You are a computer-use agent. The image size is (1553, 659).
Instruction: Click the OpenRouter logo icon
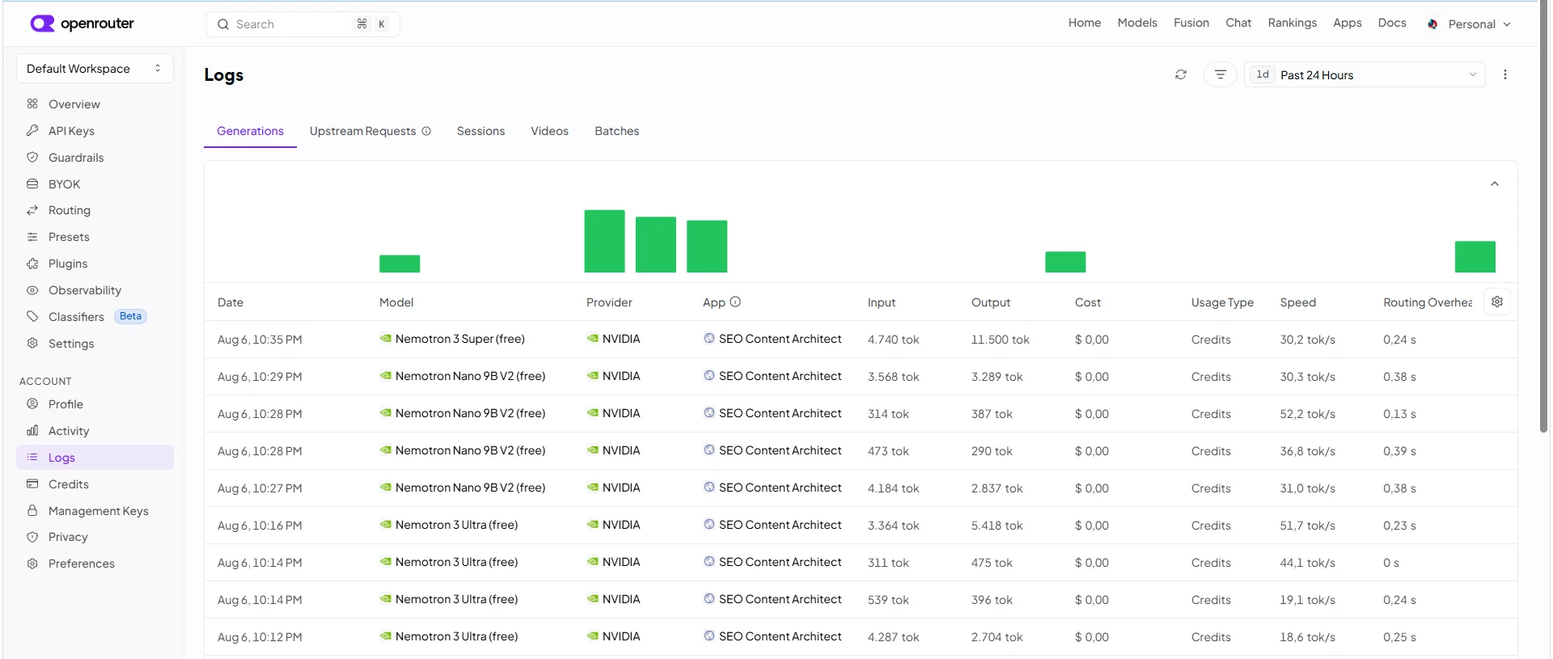pos(42,23)
